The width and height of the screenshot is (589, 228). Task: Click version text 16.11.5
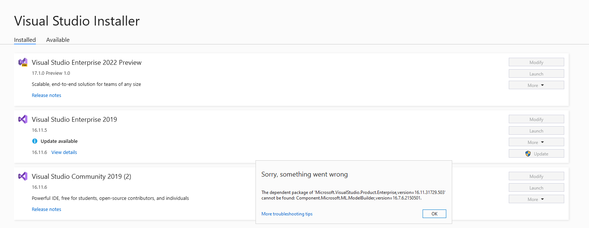(40, 130)
